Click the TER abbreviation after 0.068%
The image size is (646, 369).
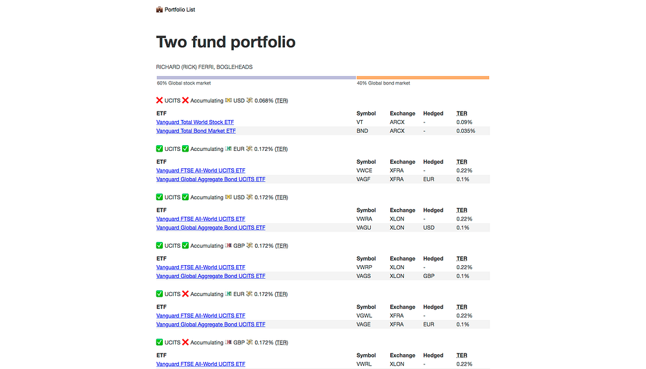point(282,101)
